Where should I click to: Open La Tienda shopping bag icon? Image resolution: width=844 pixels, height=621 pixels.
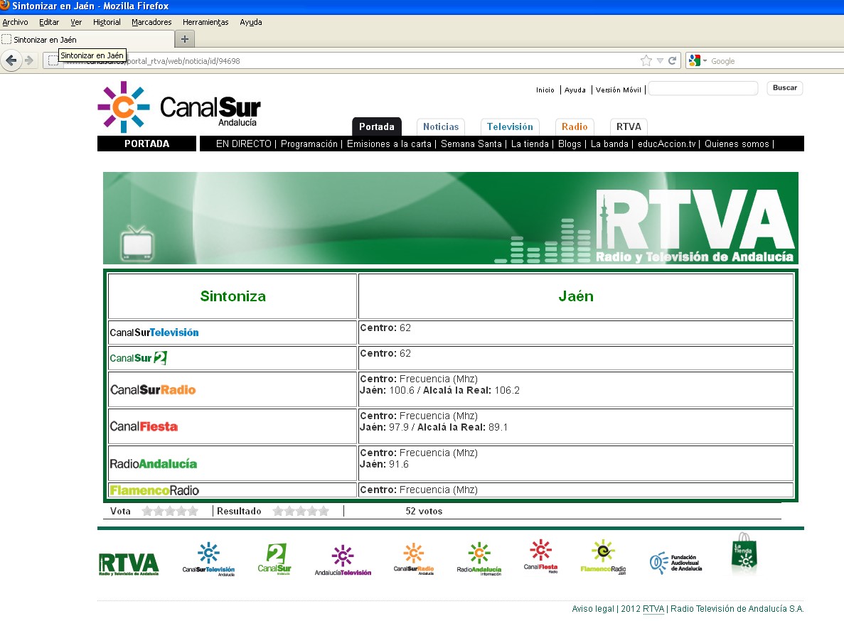[744, 554]
